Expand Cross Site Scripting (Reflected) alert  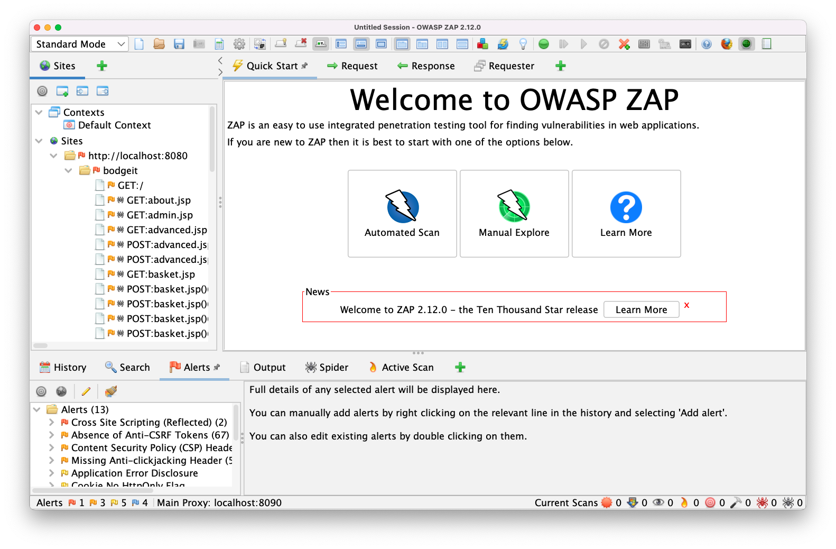tap(51, 422)
